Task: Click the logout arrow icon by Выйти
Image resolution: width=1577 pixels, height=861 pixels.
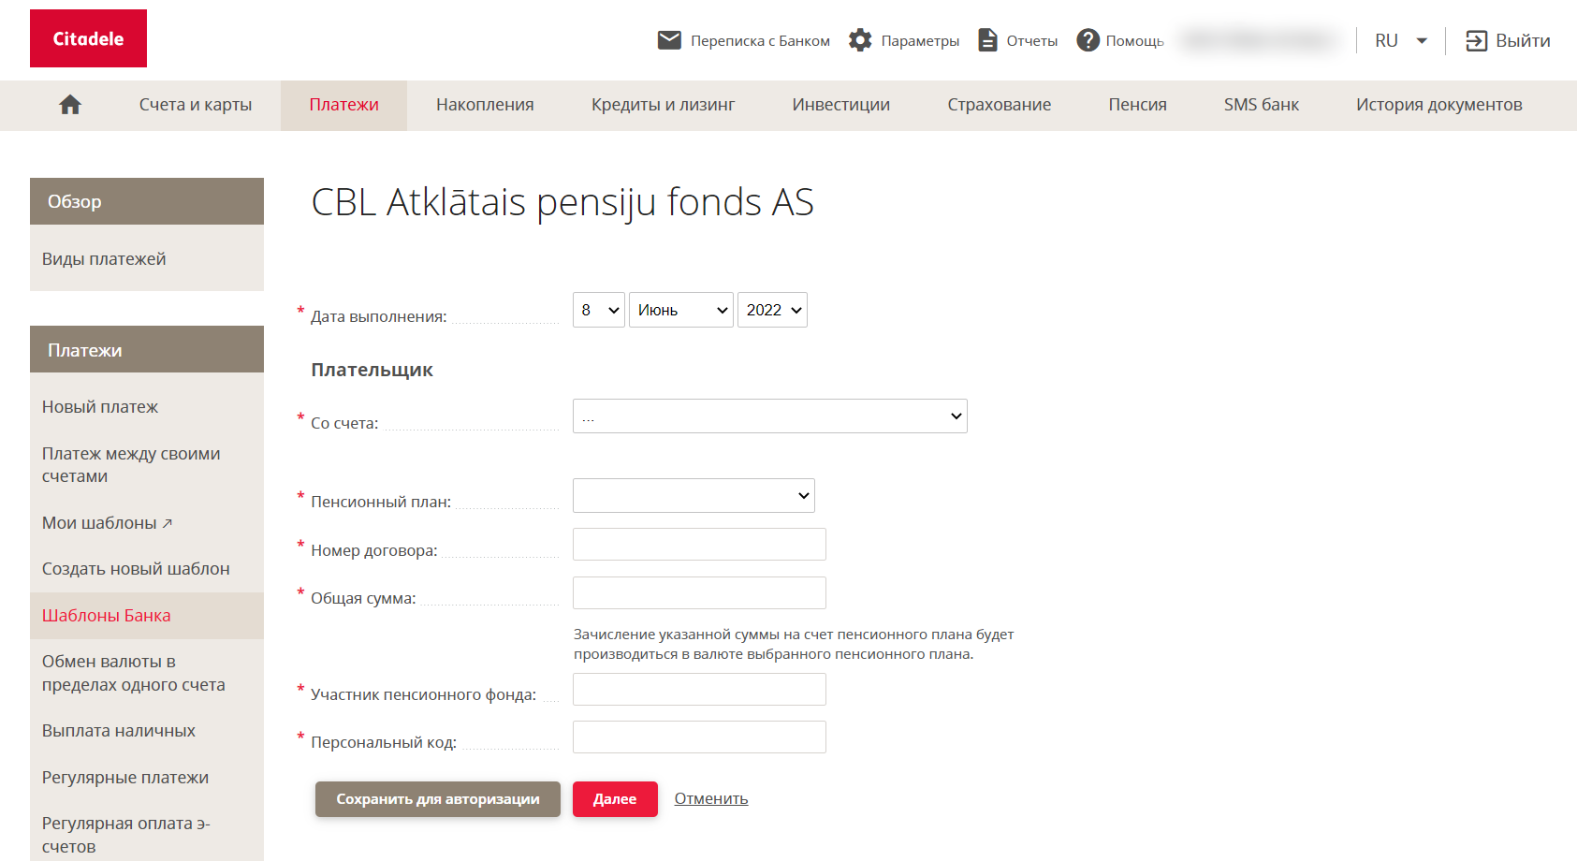Action: point(1476,40)
